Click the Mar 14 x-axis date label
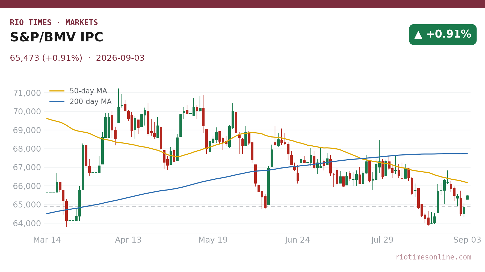This screenshot has width=485, height=272. [x=47, y=240]
